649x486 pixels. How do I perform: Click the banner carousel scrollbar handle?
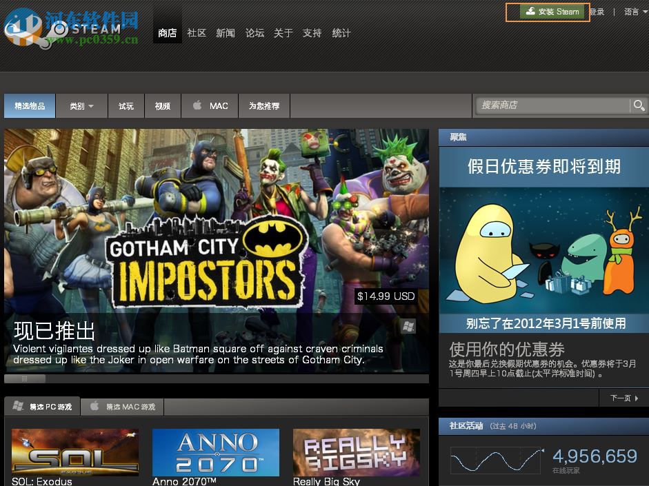point(25,378)
